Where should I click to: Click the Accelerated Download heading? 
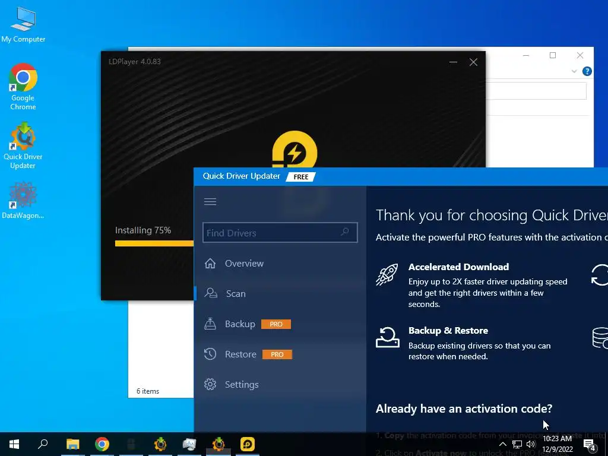[458, 267]
